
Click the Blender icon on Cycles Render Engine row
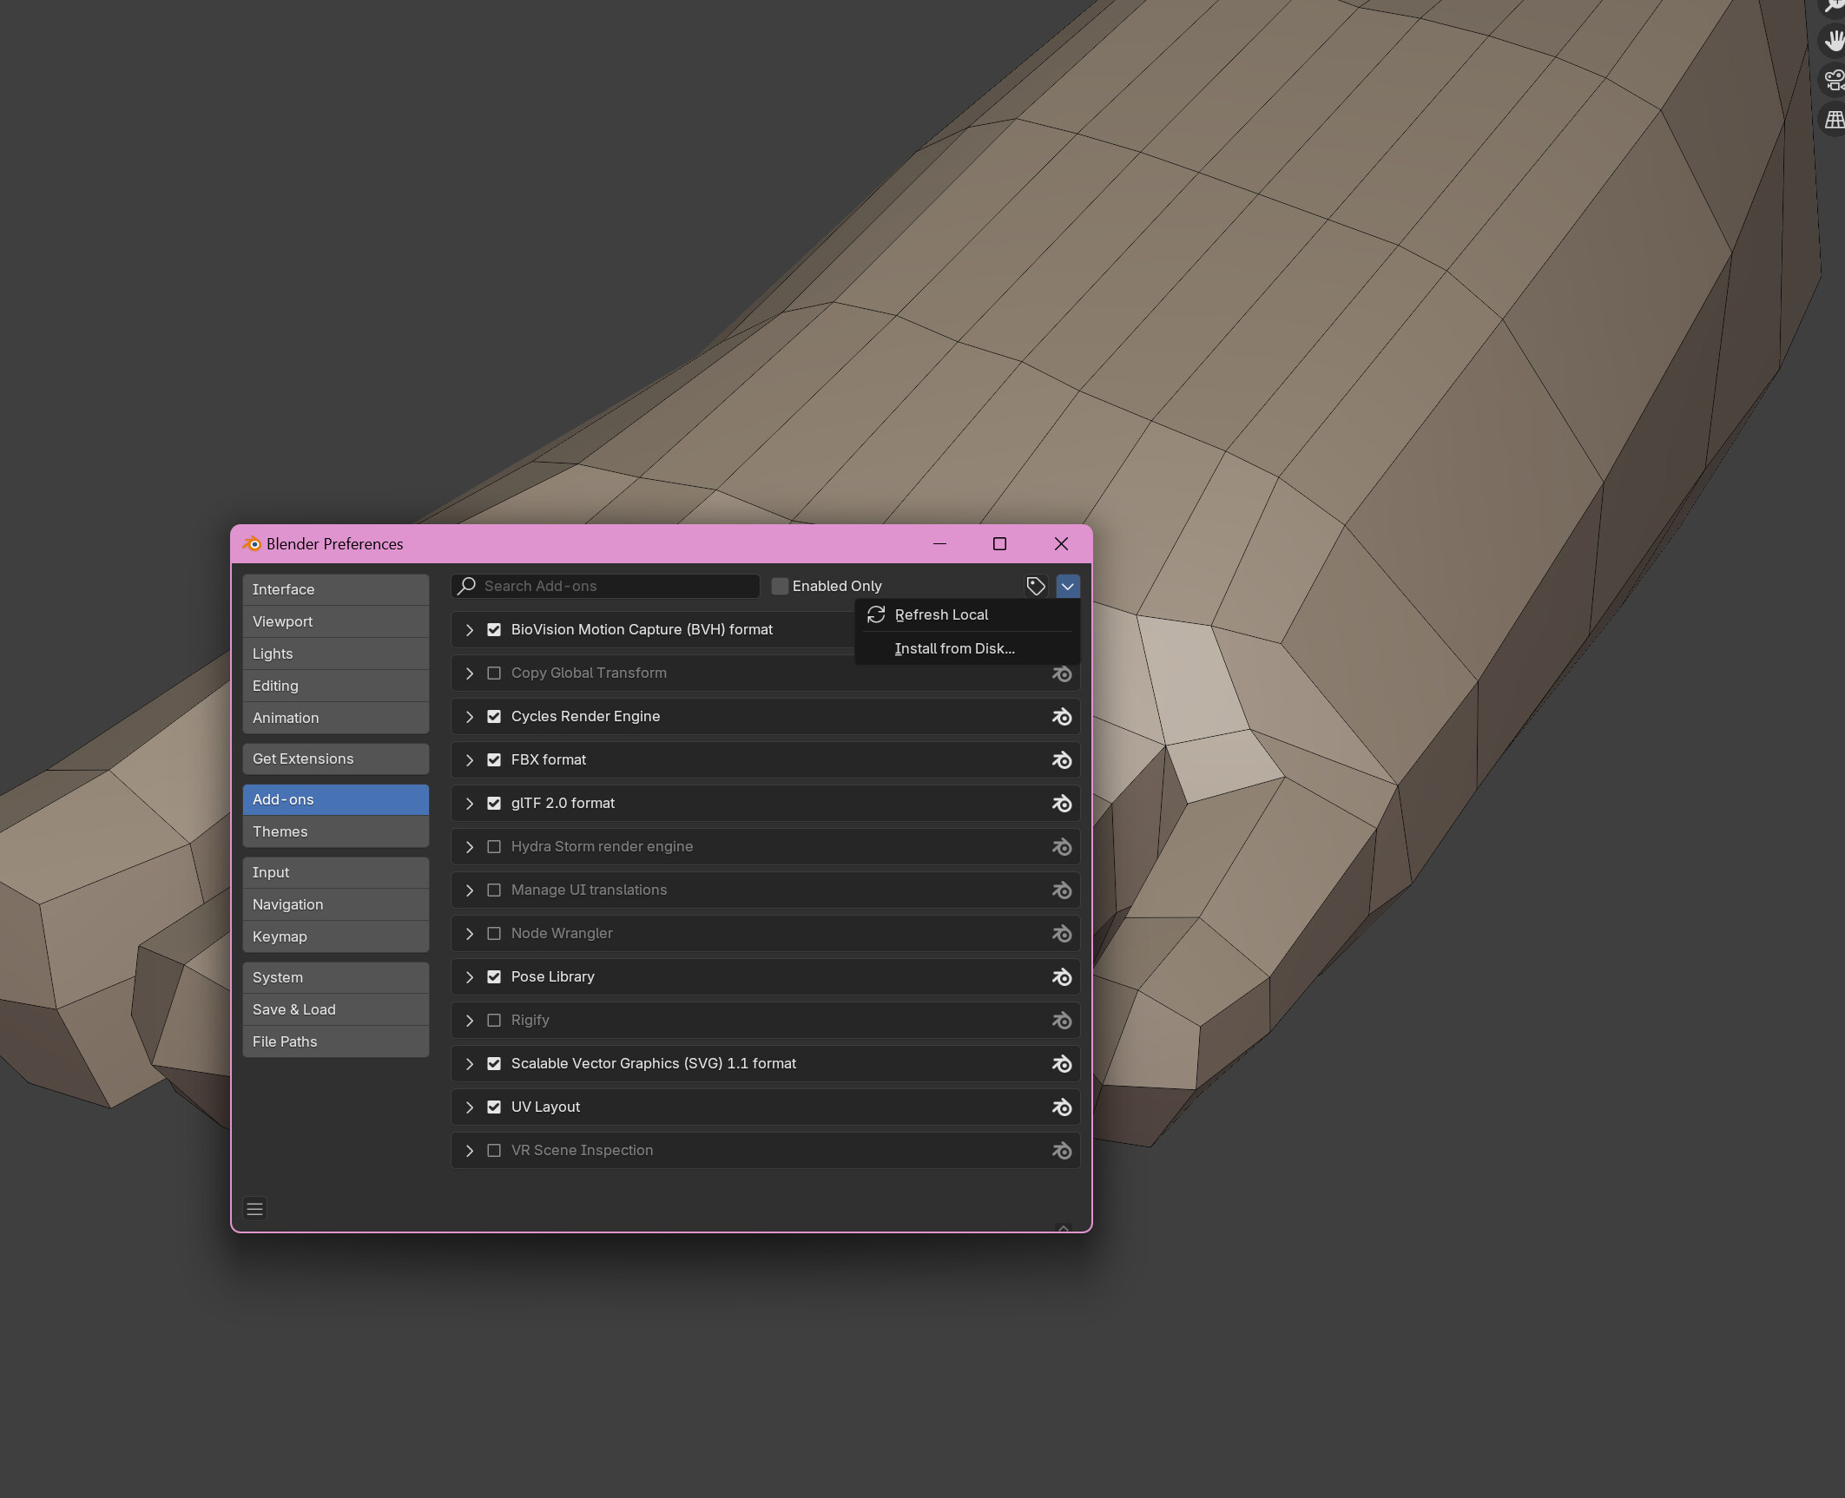[1062, 717]
